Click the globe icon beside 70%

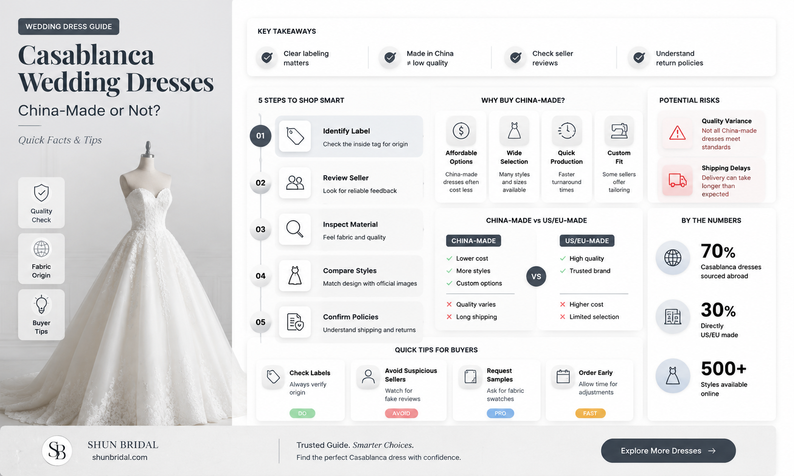[673, 257]
